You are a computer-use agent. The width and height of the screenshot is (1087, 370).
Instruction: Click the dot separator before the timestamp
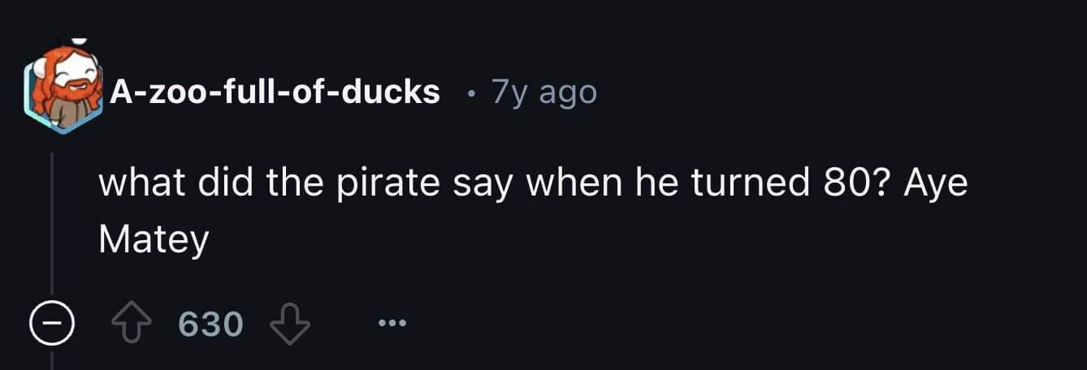pyautogui.click(x=470, y=93)
